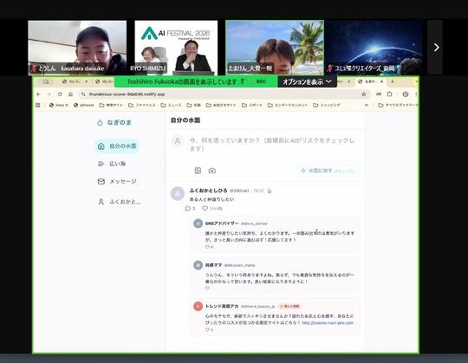Open the 共感ママ name link

click(x=213, y=265)
